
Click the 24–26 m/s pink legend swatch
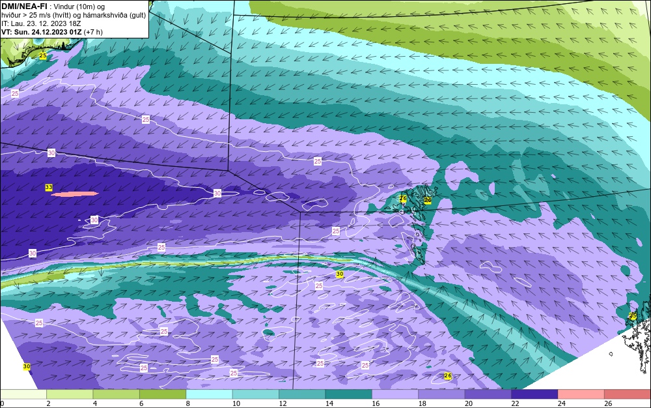pyautogui.click(x=581, y=394)
